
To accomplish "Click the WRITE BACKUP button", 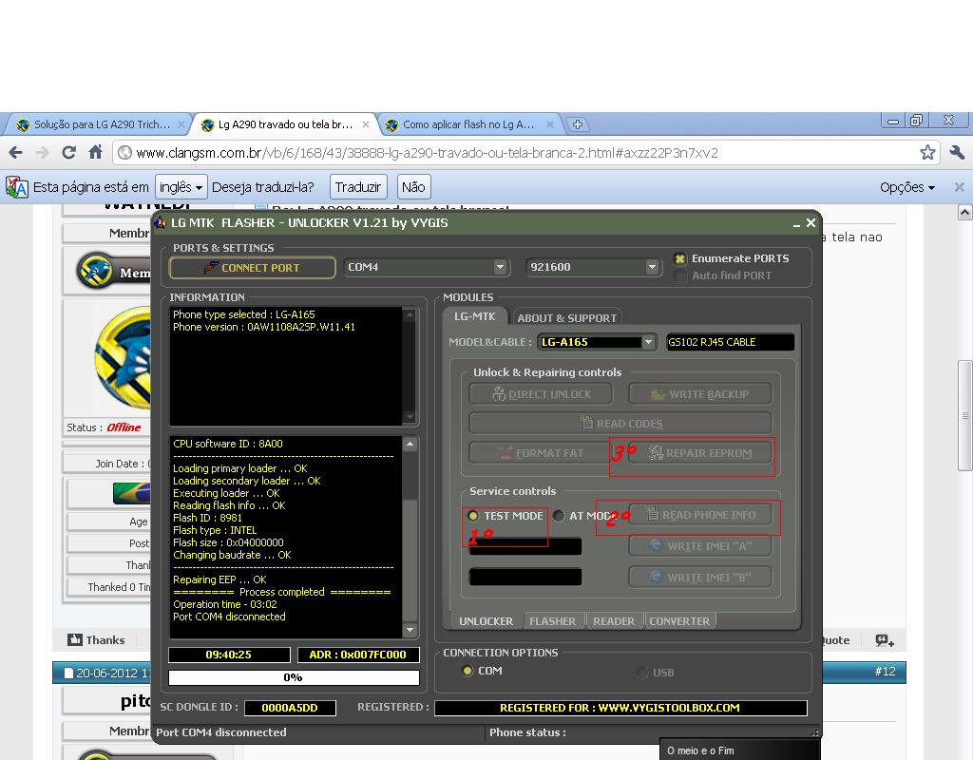I will tap(700, 394).
